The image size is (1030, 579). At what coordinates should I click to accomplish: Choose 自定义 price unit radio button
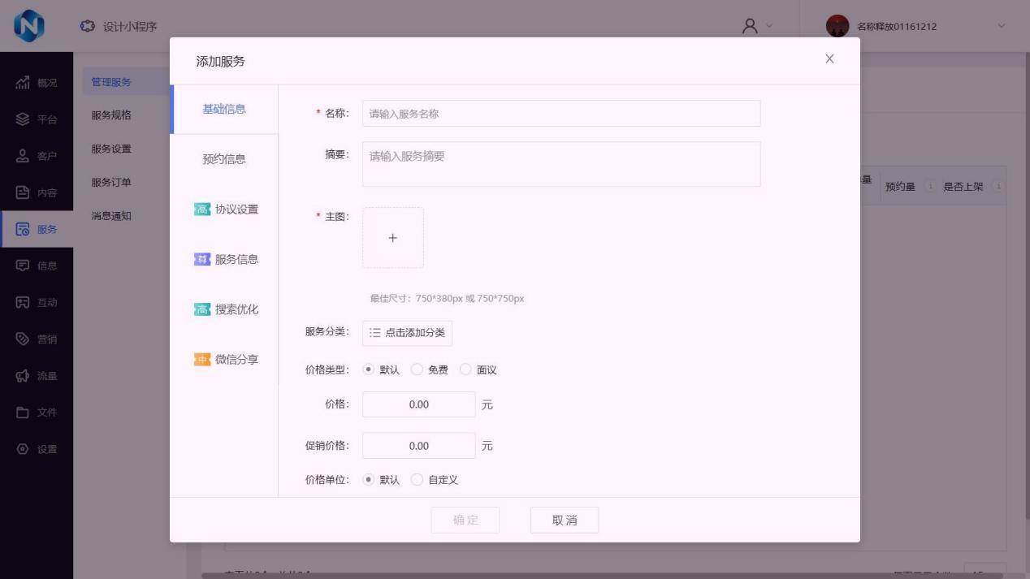418,480
